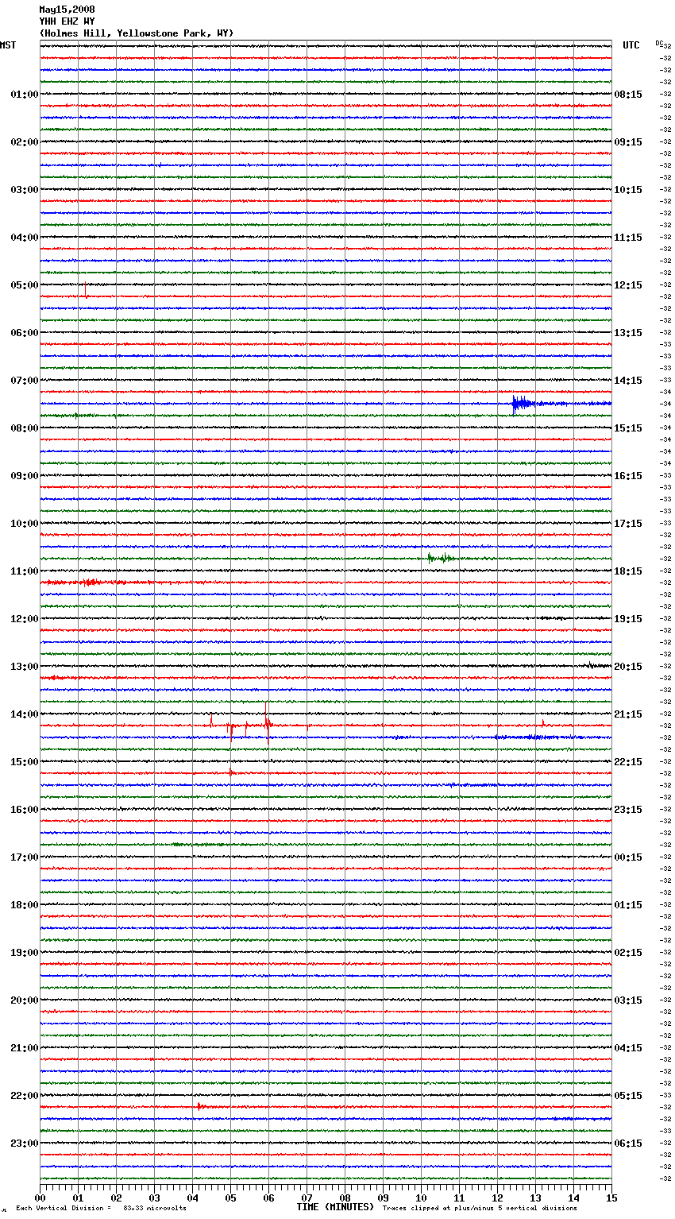This screenshot has width=675, height=1219.
Task: Click the green seismic burst on the 10:45 trace
Action: (442, 558)
